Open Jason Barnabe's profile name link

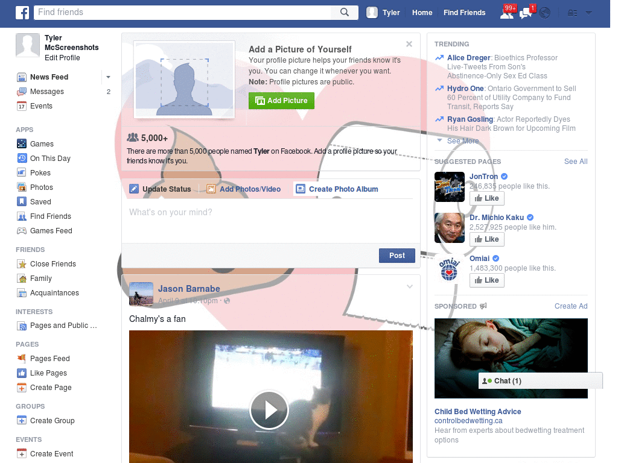189,289
